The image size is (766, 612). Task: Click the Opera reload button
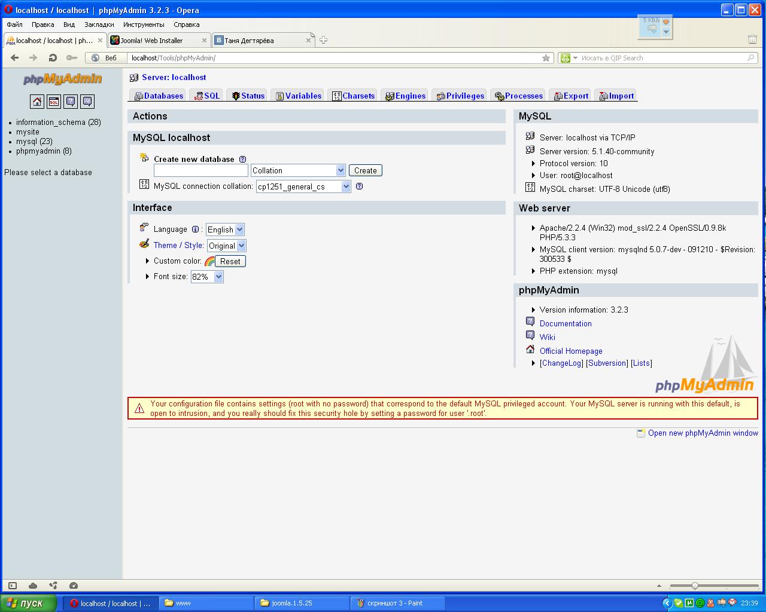pos(53,58)
